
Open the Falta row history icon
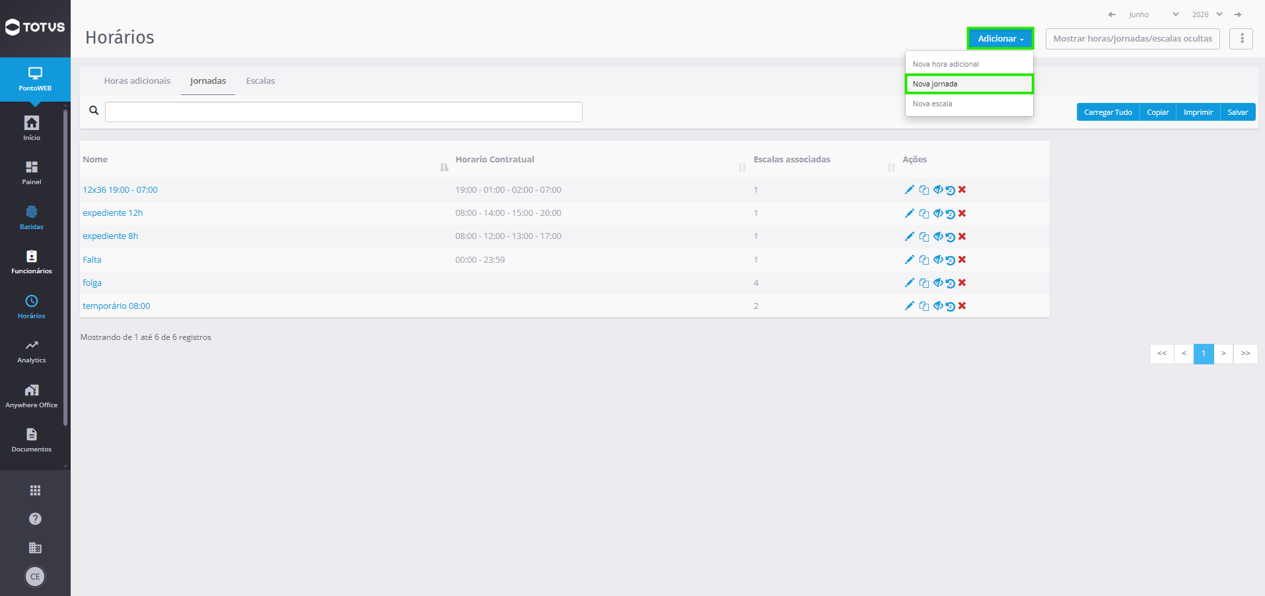tap(950, 260)
